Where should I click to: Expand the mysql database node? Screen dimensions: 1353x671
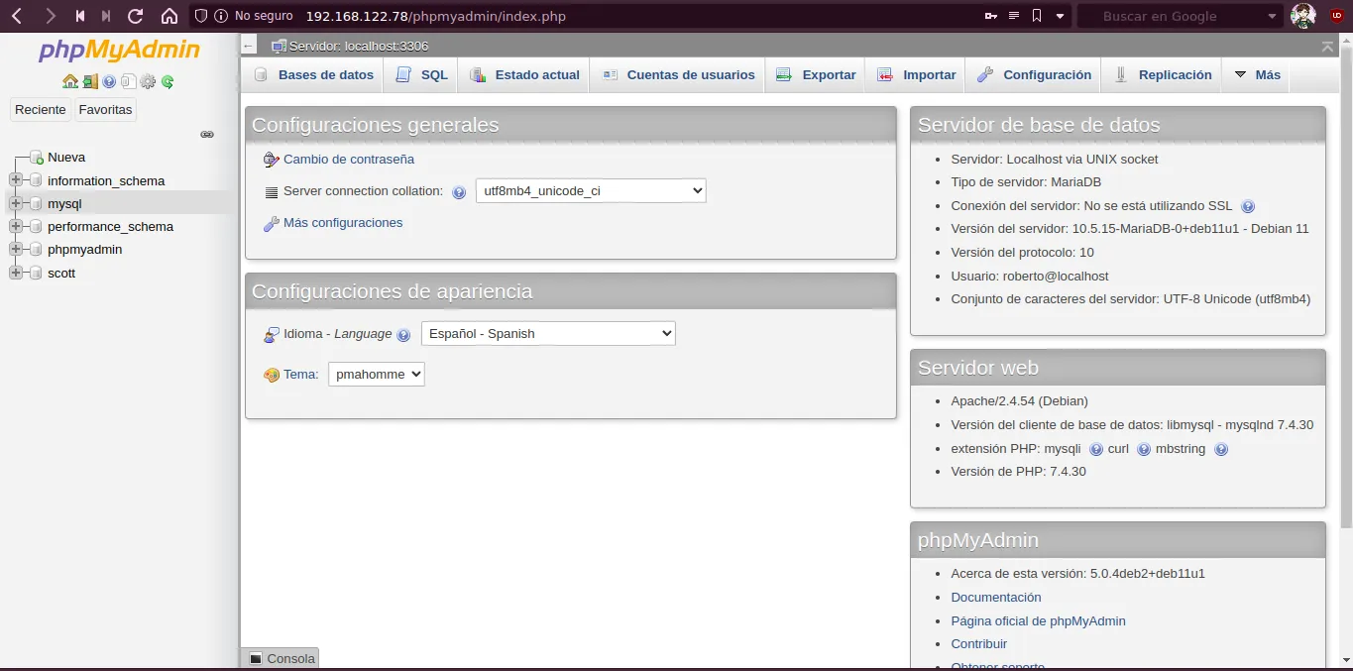coord(15,203)
